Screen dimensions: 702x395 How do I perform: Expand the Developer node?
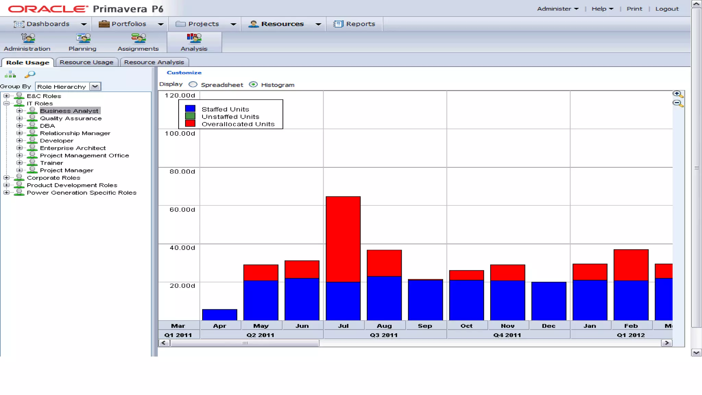coord(20,141)
